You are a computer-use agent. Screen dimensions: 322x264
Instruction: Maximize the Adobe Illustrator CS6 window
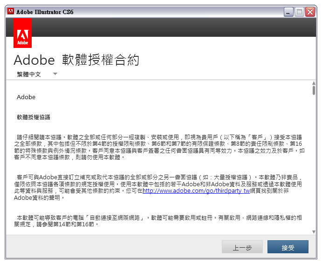point(299,12)
